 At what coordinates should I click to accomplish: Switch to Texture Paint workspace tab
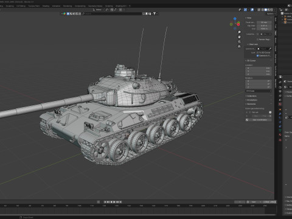[x=34, y=6]
